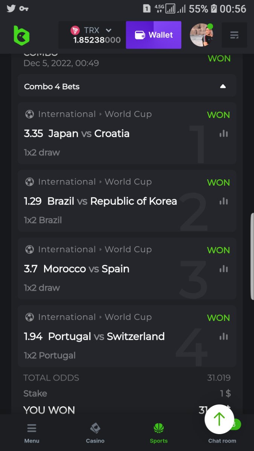Open the Wallet button

[154, 35]
